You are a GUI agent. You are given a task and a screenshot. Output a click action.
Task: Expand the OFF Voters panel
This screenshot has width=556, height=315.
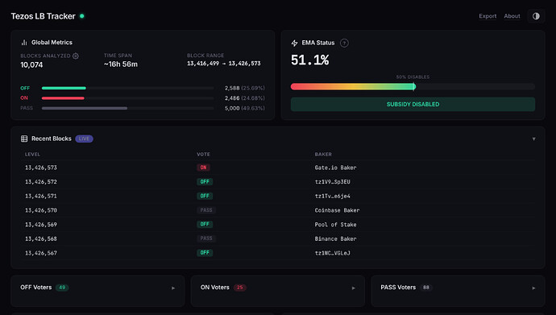(173, 288)
